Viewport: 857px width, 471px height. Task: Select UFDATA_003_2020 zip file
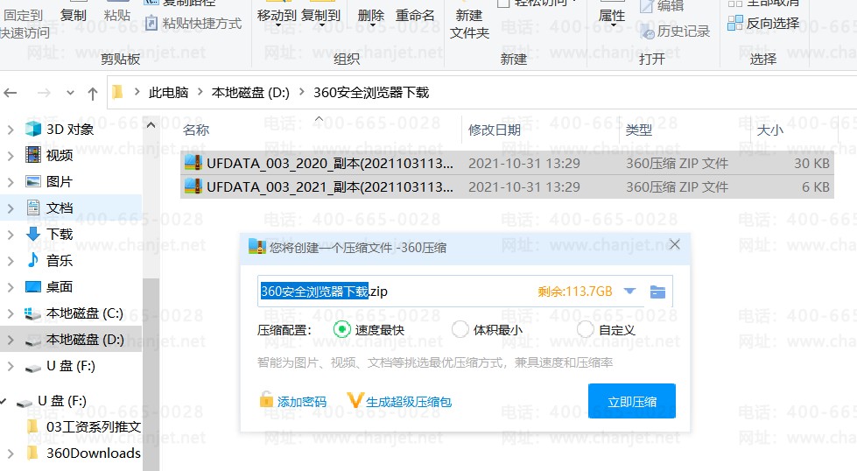[x=507, y=163]
